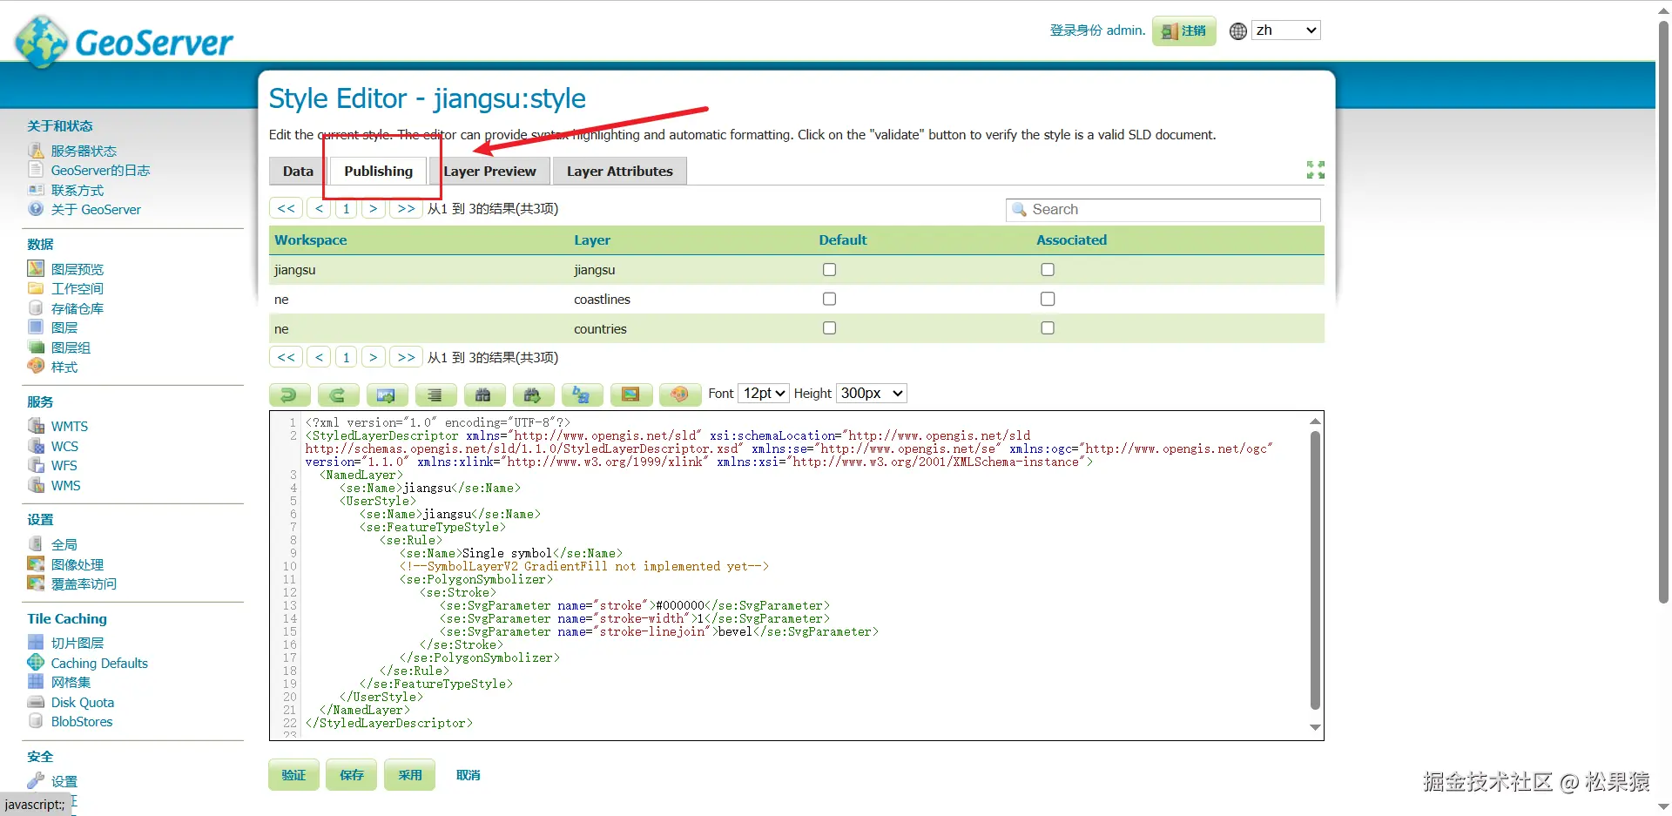Sort table by Workspace column header
This screenshot has height=816, width=1672.
click(x=311, y=240)
